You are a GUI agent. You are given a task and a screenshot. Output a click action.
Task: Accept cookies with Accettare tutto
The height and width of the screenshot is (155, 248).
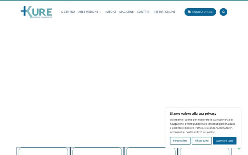pos(225,141)
